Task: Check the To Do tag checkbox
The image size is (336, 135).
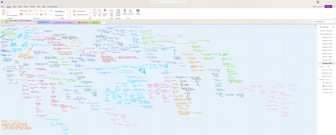Action: click(75, 11)
